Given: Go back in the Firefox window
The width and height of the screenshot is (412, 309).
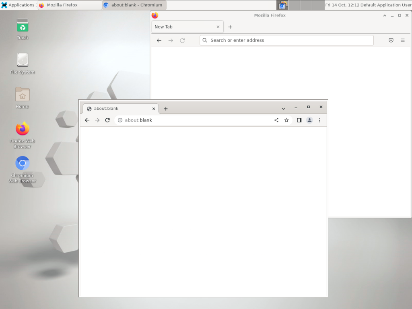Looking at the screenshot, I should pos(159,40).
